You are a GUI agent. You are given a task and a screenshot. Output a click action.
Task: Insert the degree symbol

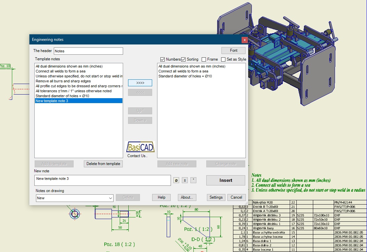tap(194, 180)
